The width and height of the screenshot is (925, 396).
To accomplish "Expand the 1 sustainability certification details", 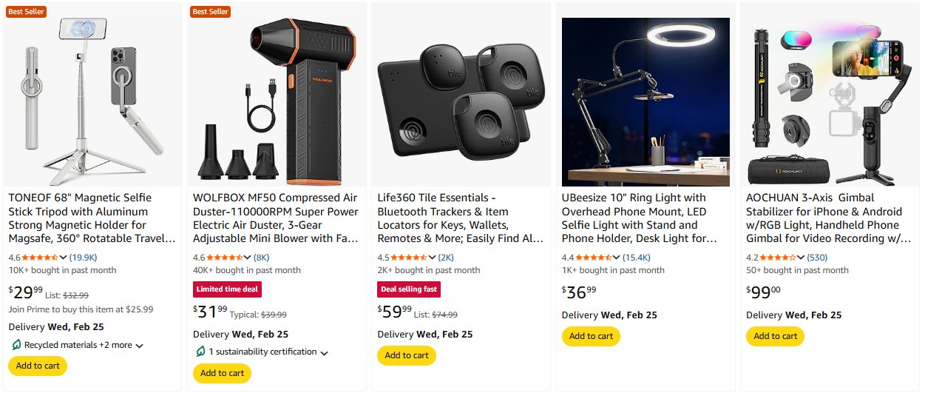I will pos(324,352).
